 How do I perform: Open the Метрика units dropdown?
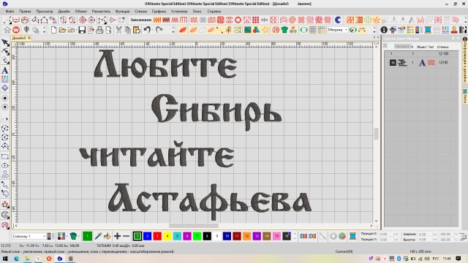[x=338, y=30]
